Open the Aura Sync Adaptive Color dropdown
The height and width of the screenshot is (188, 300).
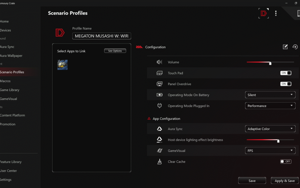pyautogui.click(x=270, y=129)
